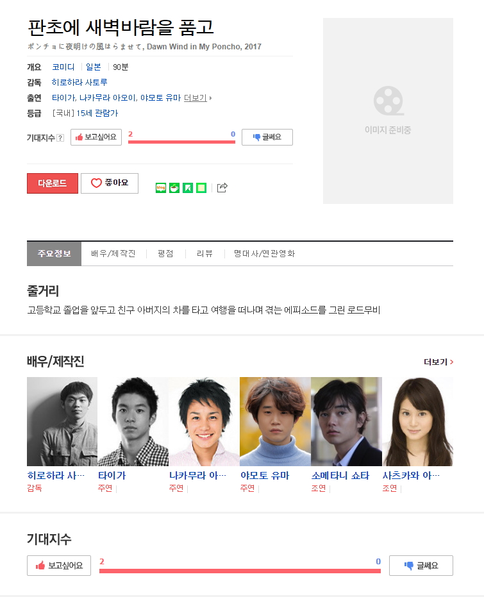Click the light green square share icon
This screenshot has height=597, width=484.
pyautogui.click(x=201, y=188)
